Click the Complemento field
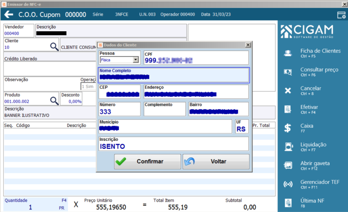The width and height of the screenshot is (348, 212). 165,109
